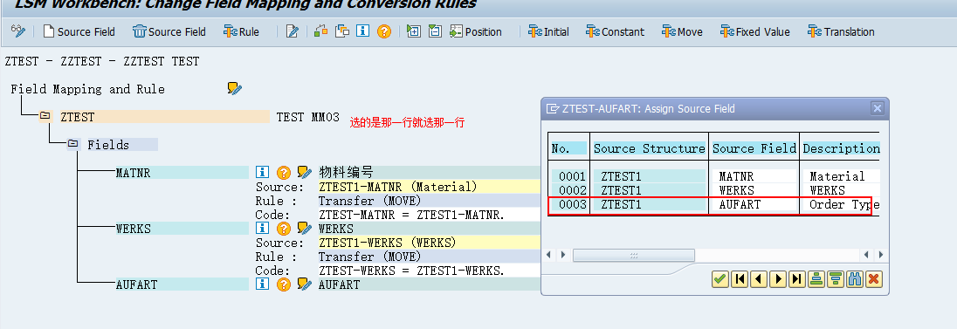Click the No. column header in dialog

click(x=568, y=148)
